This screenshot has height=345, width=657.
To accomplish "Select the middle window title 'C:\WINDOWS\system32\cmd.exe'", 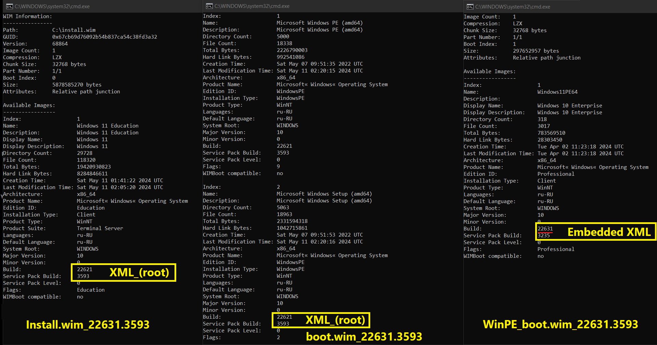I will (x=252, y=6).
